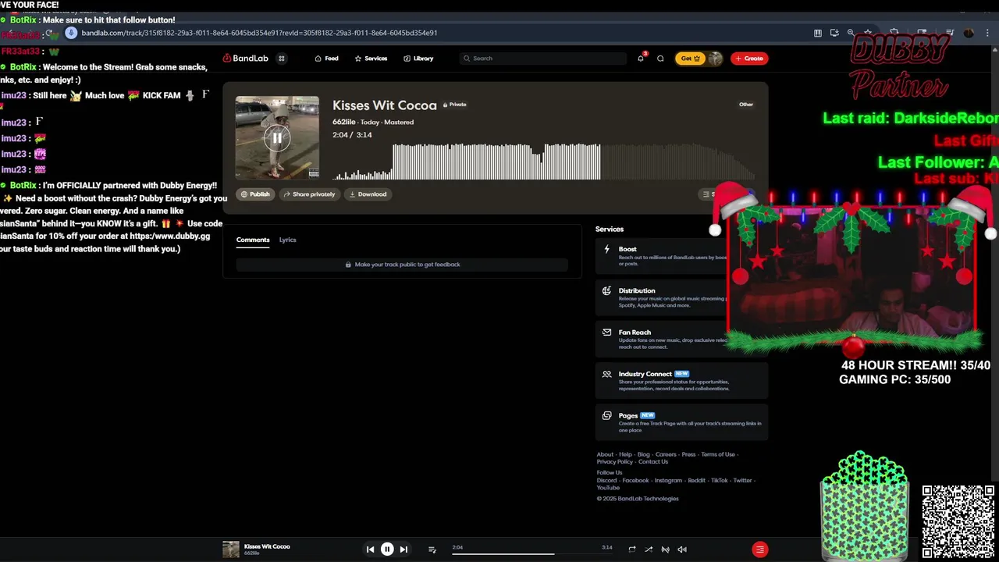Open the BandLab home logo
Screen dimensions: 999x562
click(x=245, y=59)
